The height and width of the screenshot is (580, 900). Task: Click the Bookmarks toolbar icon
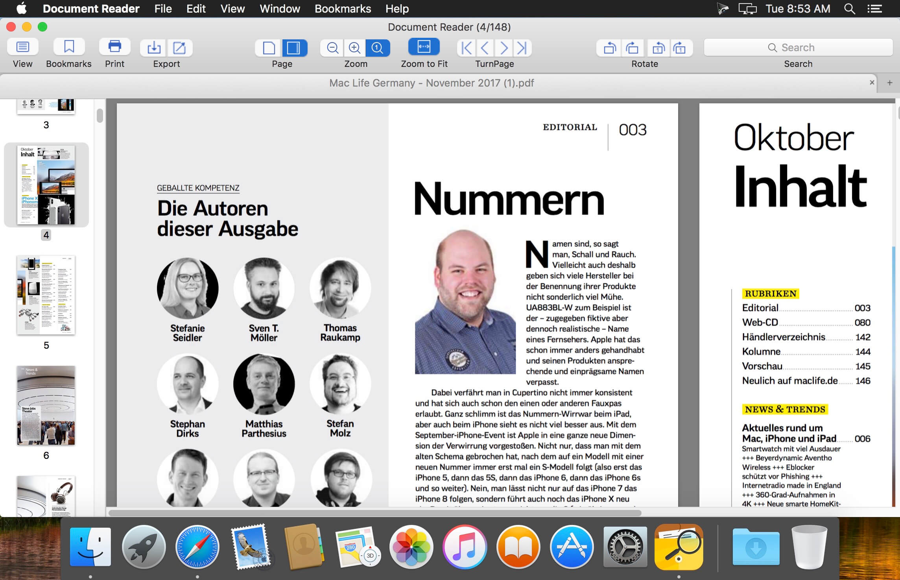coord(69,47)
